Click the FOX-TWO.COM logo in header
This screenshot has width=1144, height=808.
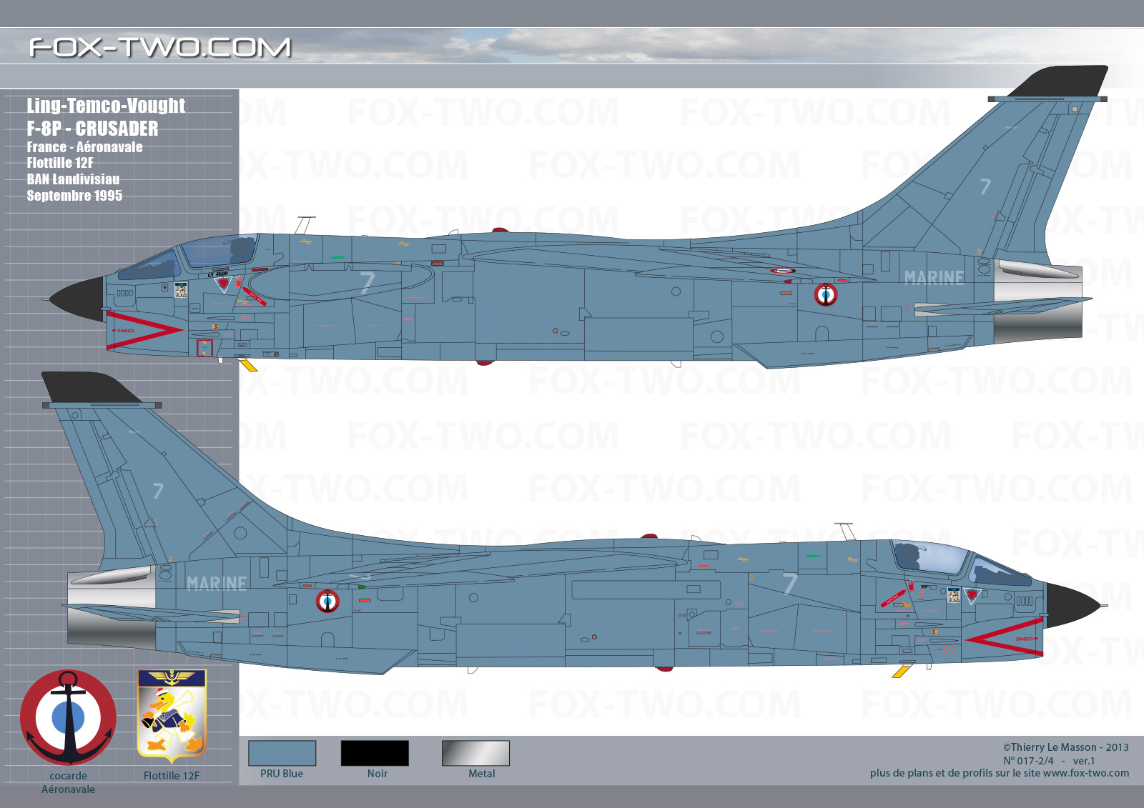tap(160, 48)
